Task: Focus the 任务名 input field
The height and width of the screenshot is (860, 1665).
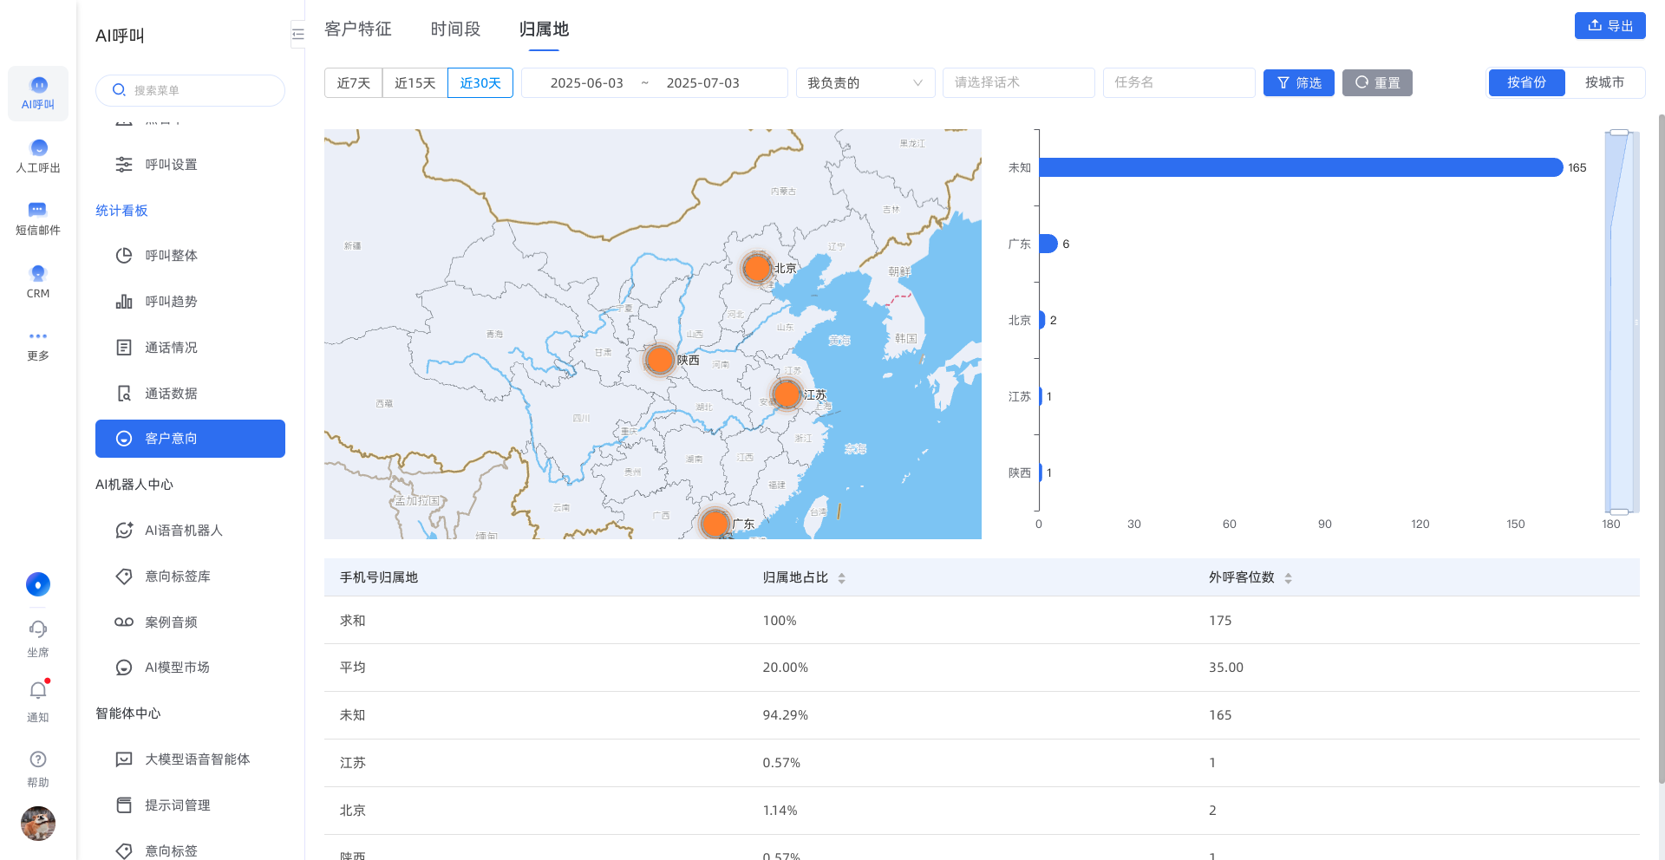Action: pyautogui.click(x=1179, y=83)
